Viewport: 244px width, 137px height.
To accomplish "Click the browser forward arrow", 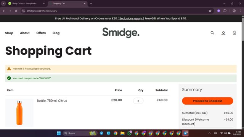I will [10, 11].
